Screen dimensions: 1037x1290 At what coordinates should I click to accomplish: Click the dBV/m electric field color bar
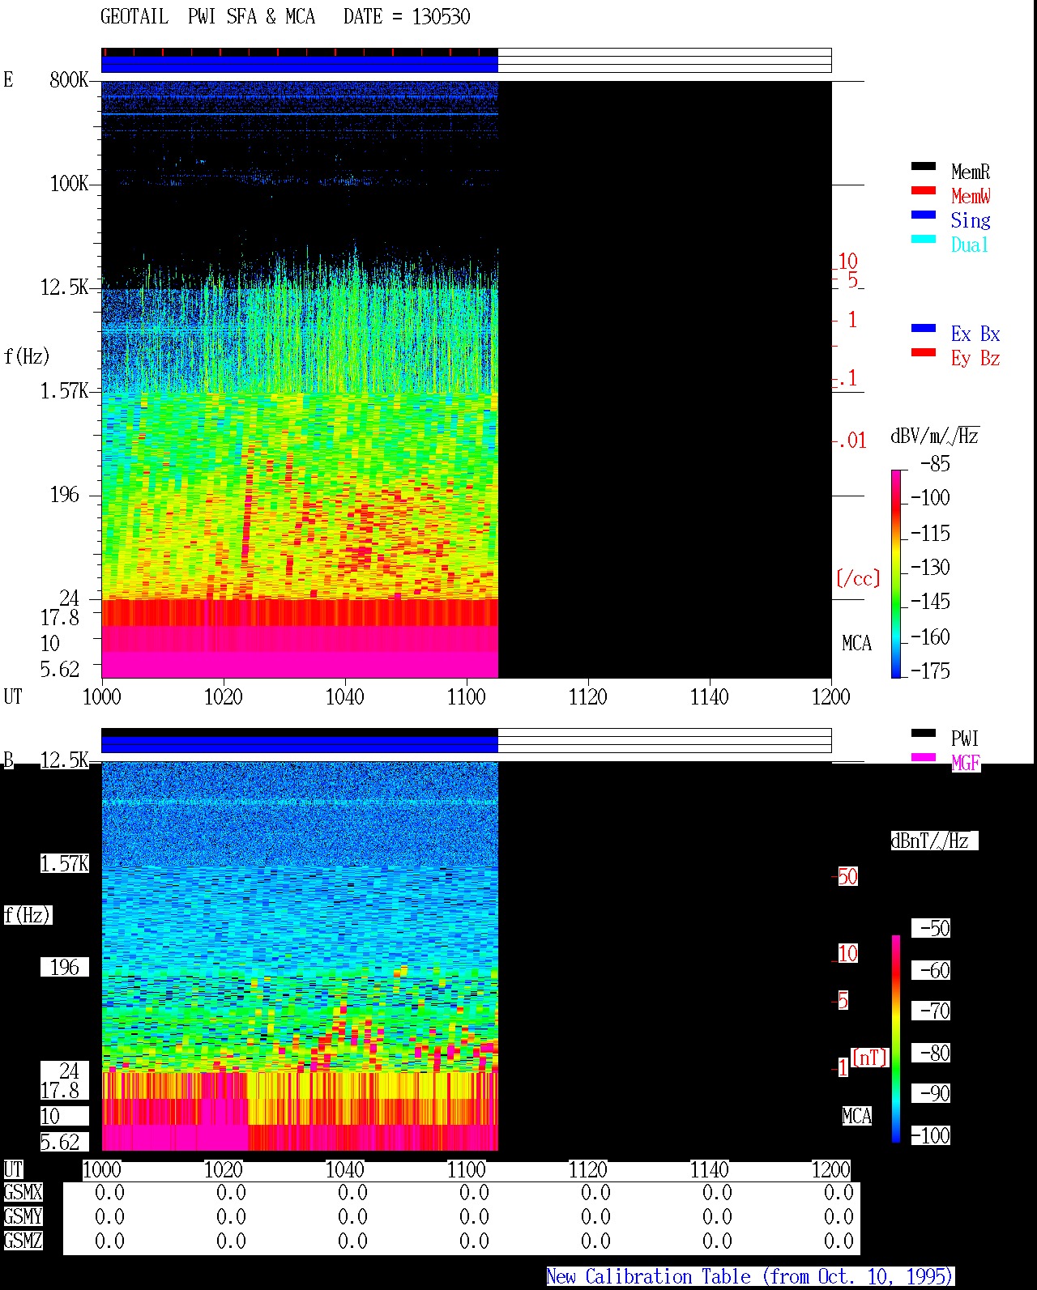point(896,573)
